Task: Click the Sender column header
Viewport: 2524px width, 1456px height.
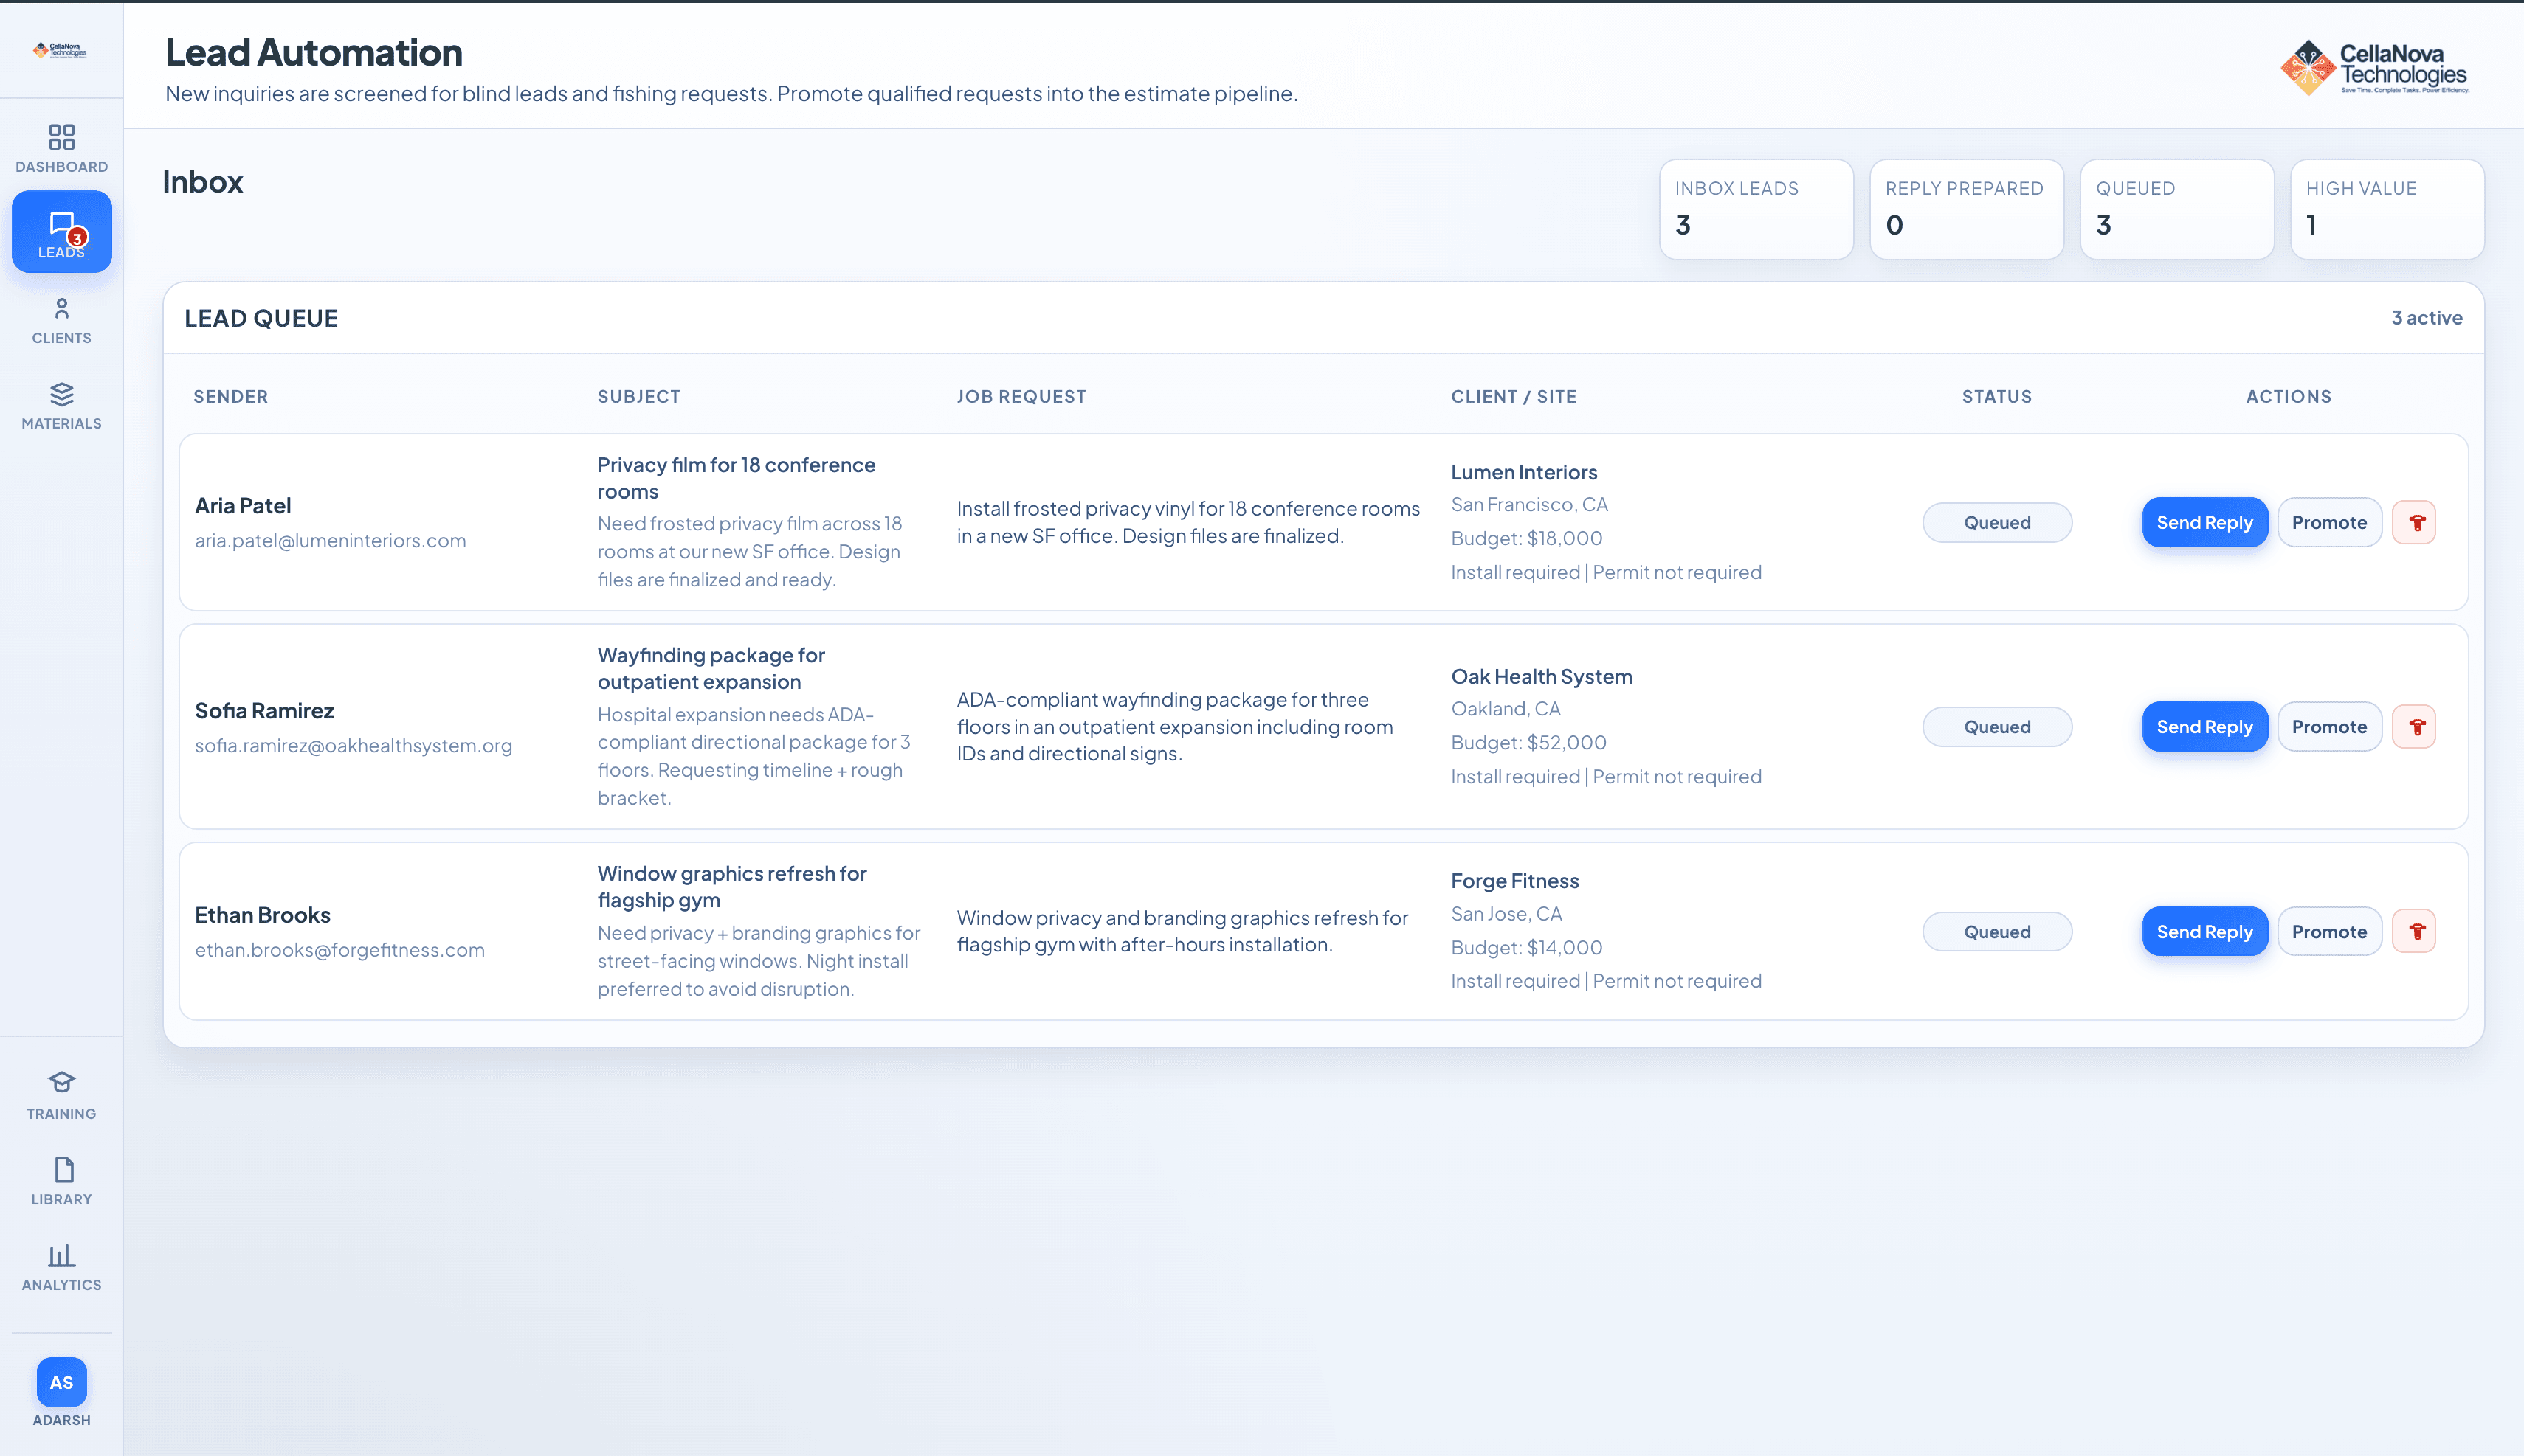Action: [x=230, y=396]
